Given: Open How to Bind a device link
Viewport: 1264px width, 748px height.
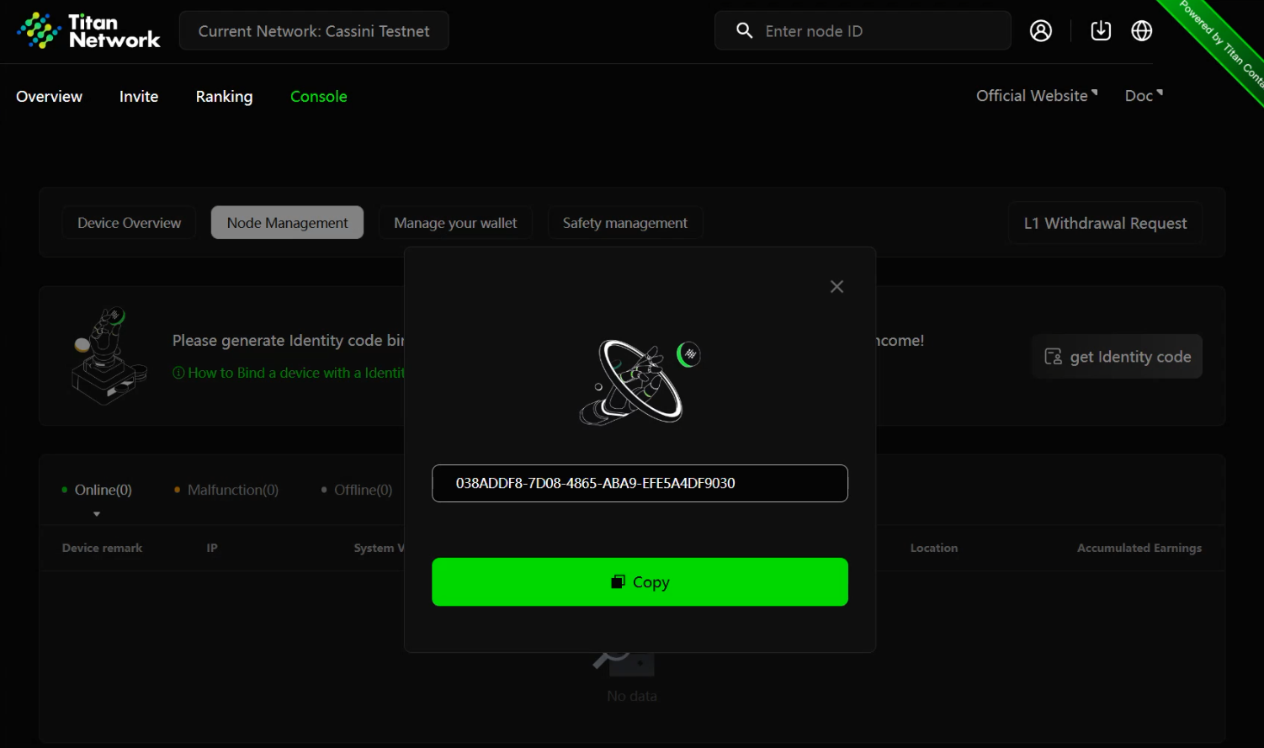Looking at the screenshot, I should coord(295,373).
